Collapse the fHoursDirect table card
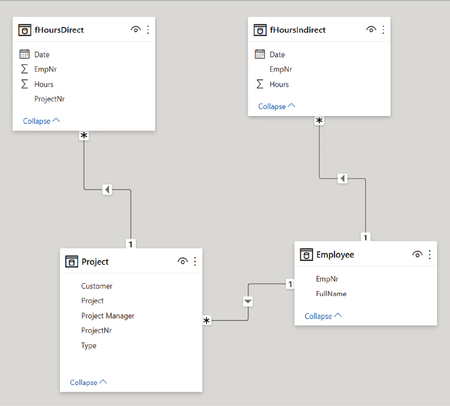 41,121
